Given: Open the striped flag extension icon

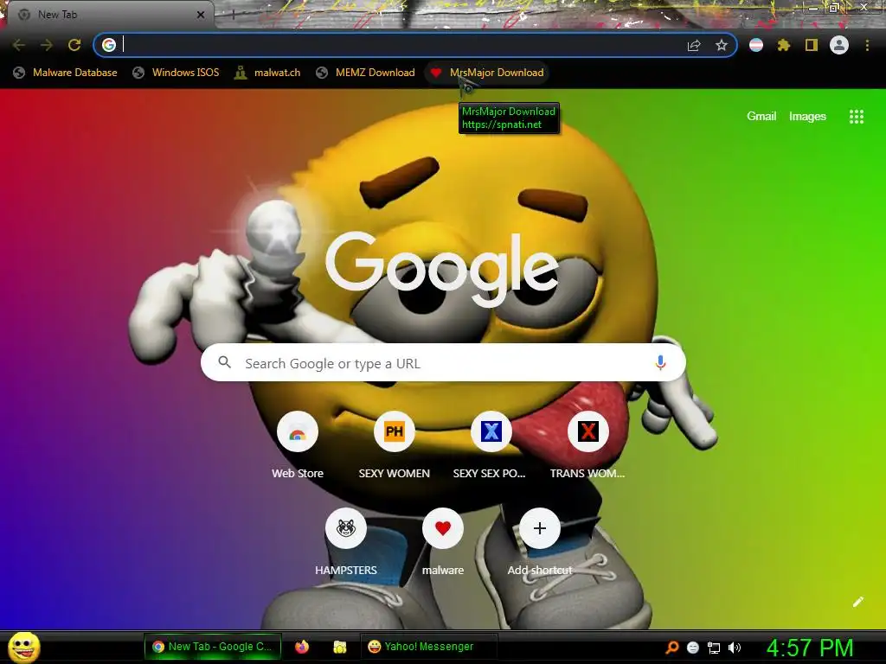Looking at the screenshot, I should [x=756, y=45].
